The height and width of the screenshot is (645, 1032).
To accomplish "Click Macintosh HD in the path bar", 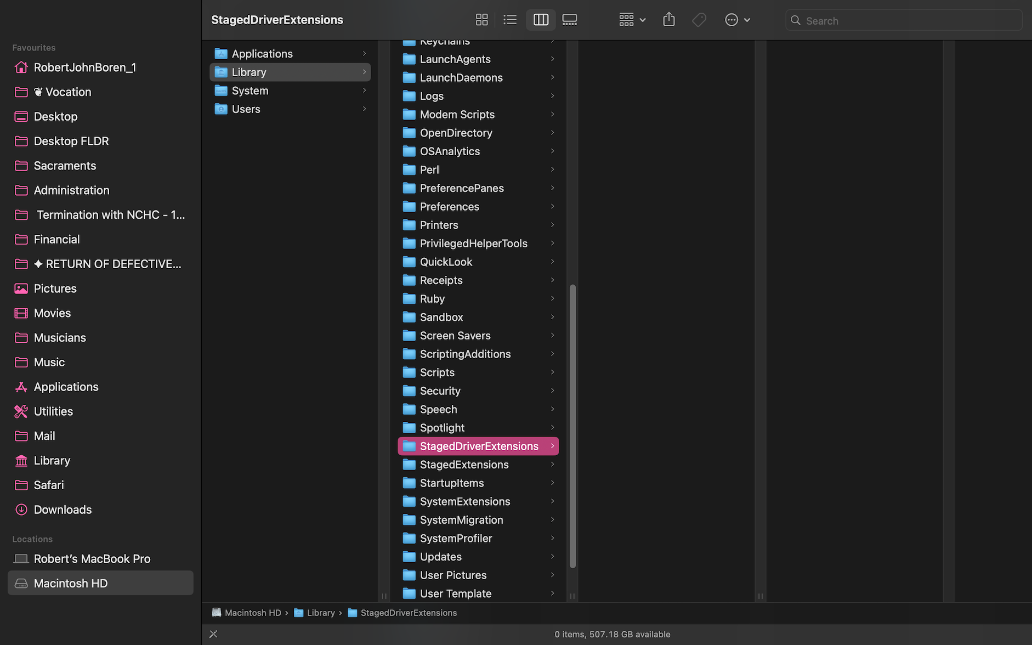I will point(246,613).
